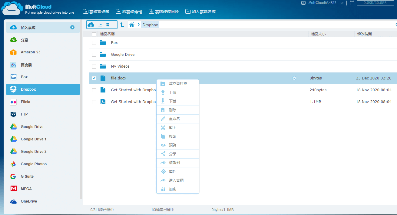
Task: Open FTP drive in sidebar
Action: (x=43, y=114)
